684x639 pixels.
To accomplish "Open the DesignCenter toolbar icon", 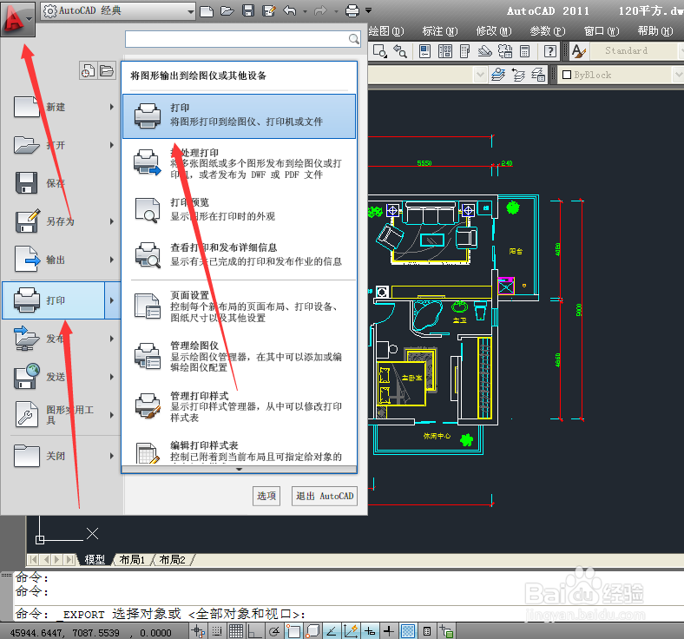I will (x=445, y=51).
